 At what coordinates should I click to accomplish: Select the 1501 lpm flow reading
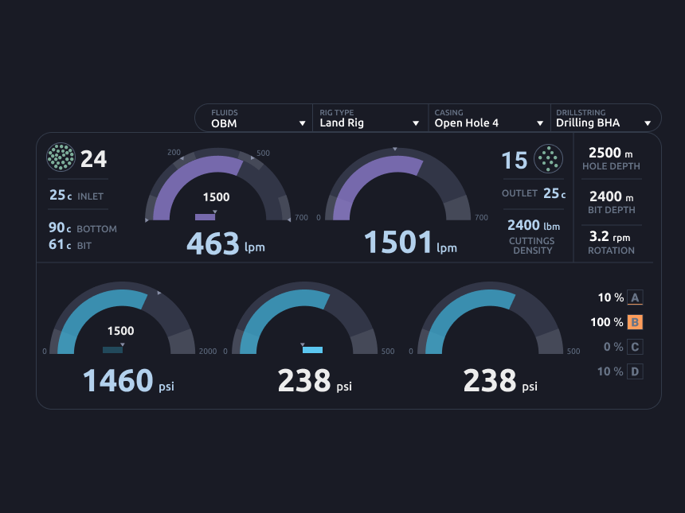click(410, 243)
